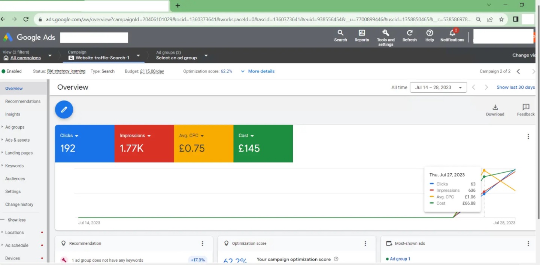Open the Cost metric dropdown
Screen dimensions: 540x265
coord(252,136)
